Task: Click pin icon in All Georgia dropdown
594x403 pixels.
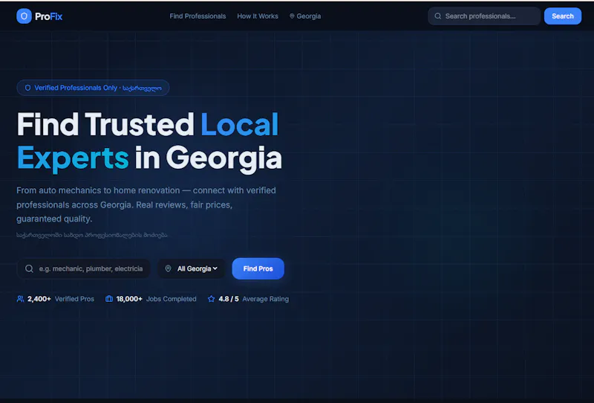Action: click(x=168, y=268)
